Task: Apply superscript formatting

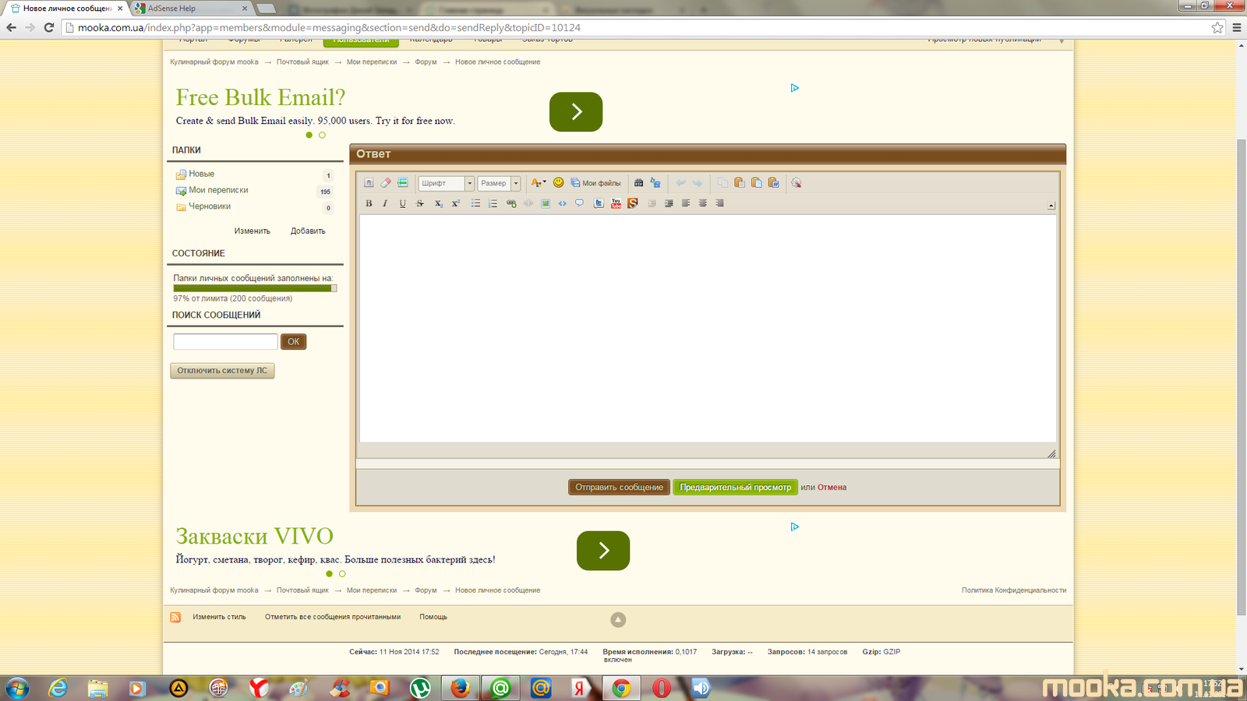Action: (456, 203)
